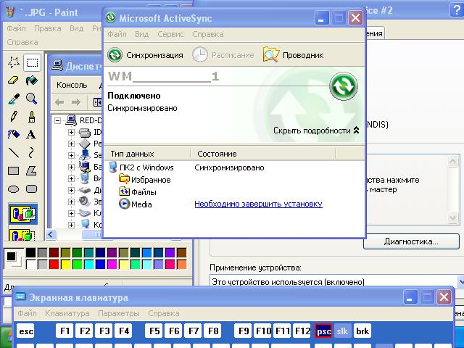The width and height of the screenshot is (464, 348).
Task: Select the Free-Form Select tool in Paint
Action: tap(14, 62)
